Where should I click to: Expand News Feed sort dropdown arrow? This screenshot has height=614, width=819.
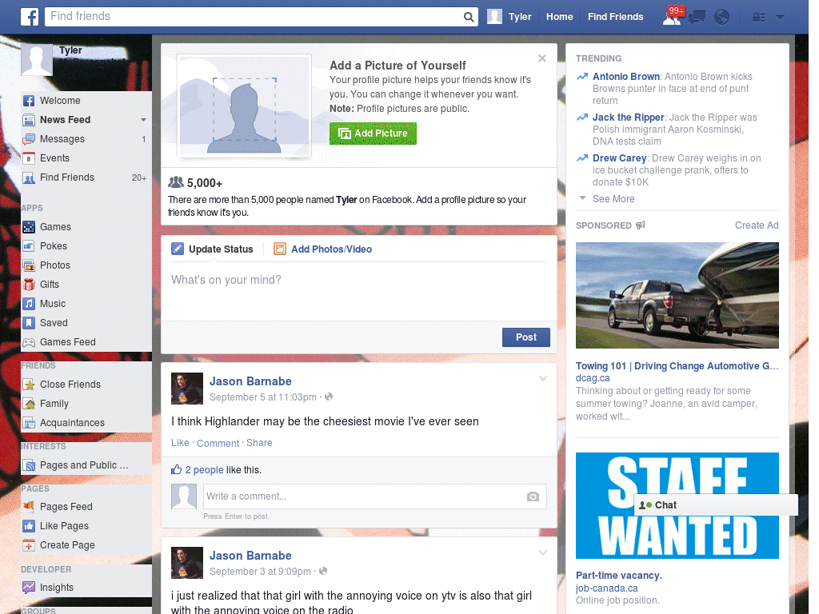pos(143,120)
